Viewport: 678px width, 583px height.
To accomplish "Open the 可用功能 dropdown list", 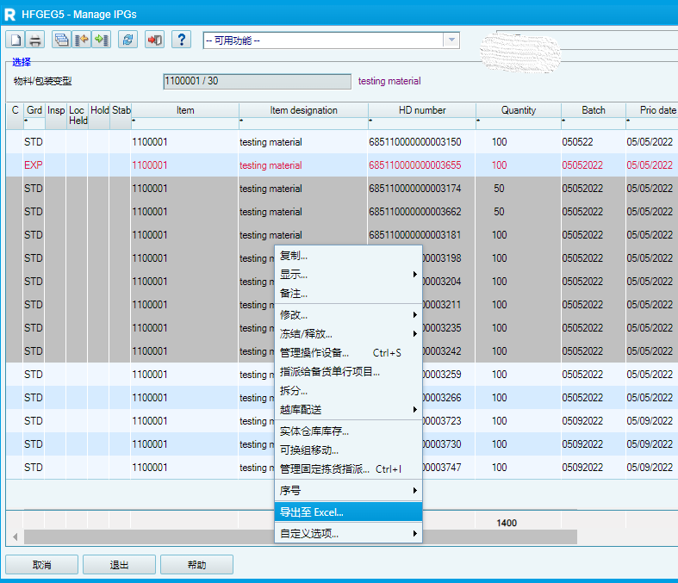I will [x=451, y=40].
